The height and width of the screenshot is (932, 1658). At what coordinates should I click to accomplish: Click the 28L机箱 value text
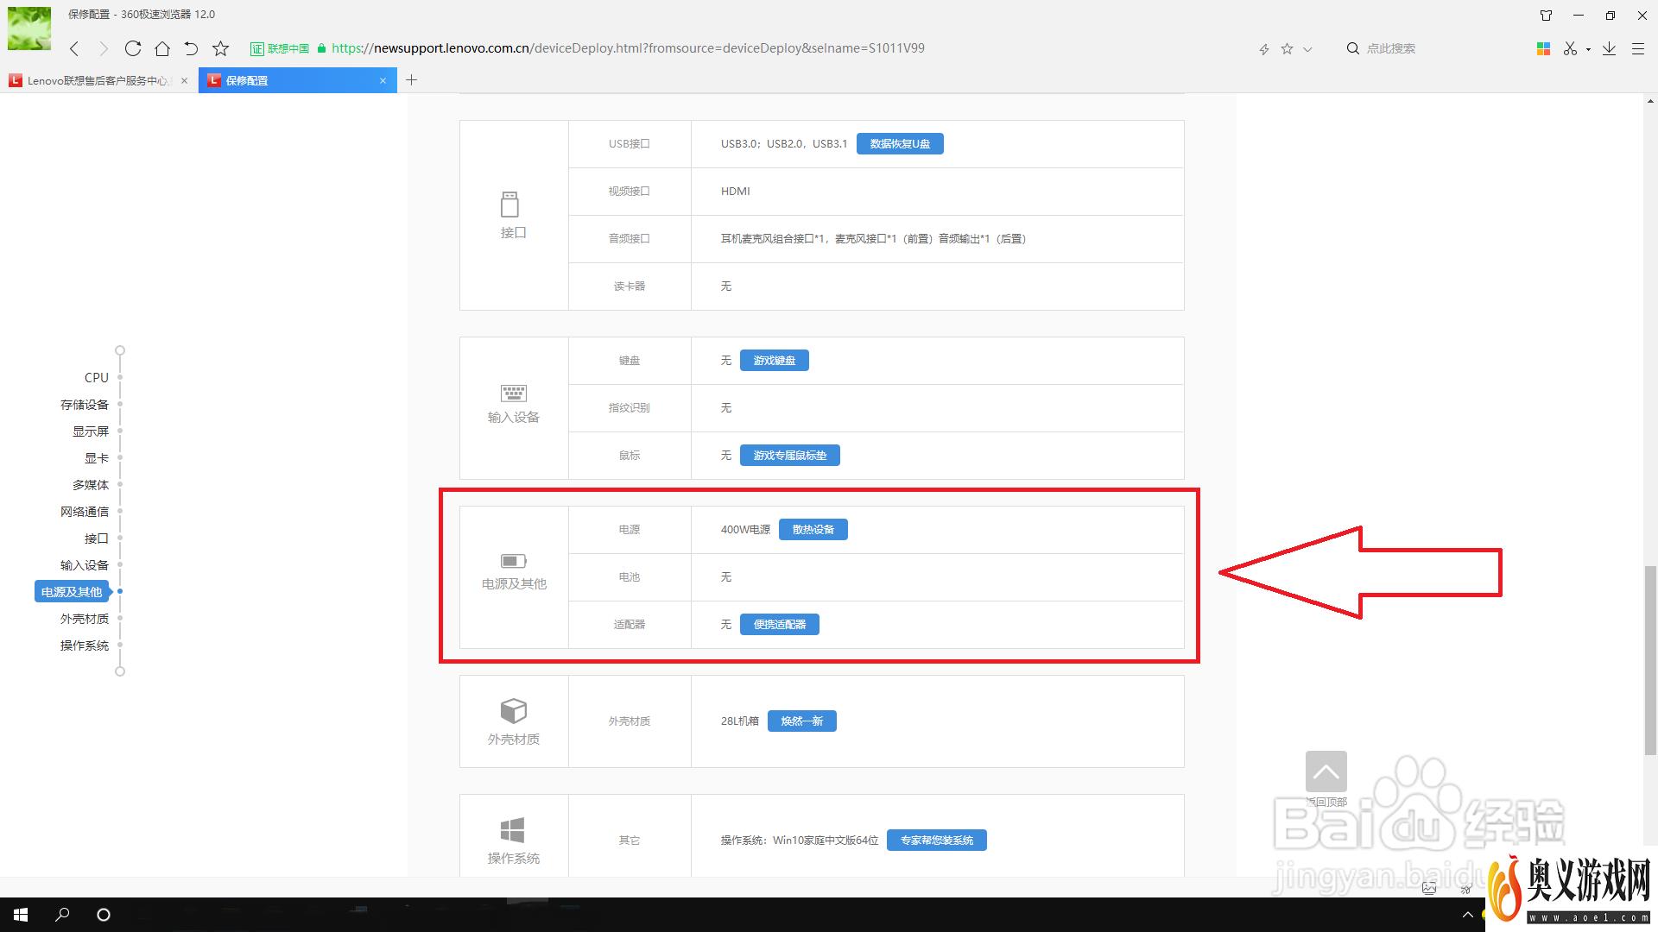click(x=740, y=721)
